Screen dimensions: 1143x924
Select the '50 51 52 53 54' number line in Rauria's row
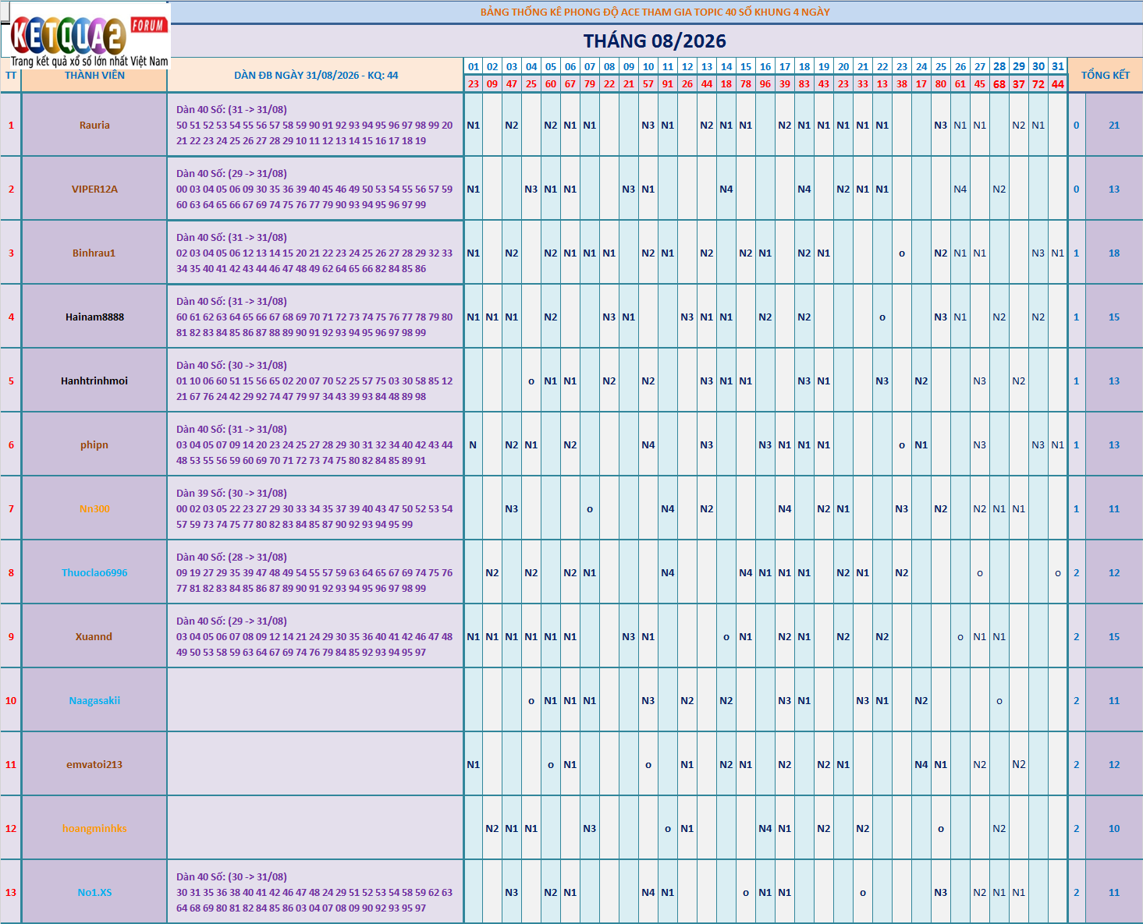(x=314, y=126)
